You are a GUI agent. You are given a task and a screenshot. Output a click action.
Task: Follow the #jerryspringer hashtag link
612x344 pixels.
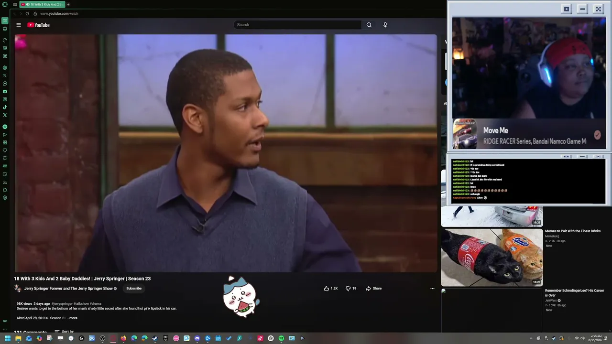click(62, 304)
